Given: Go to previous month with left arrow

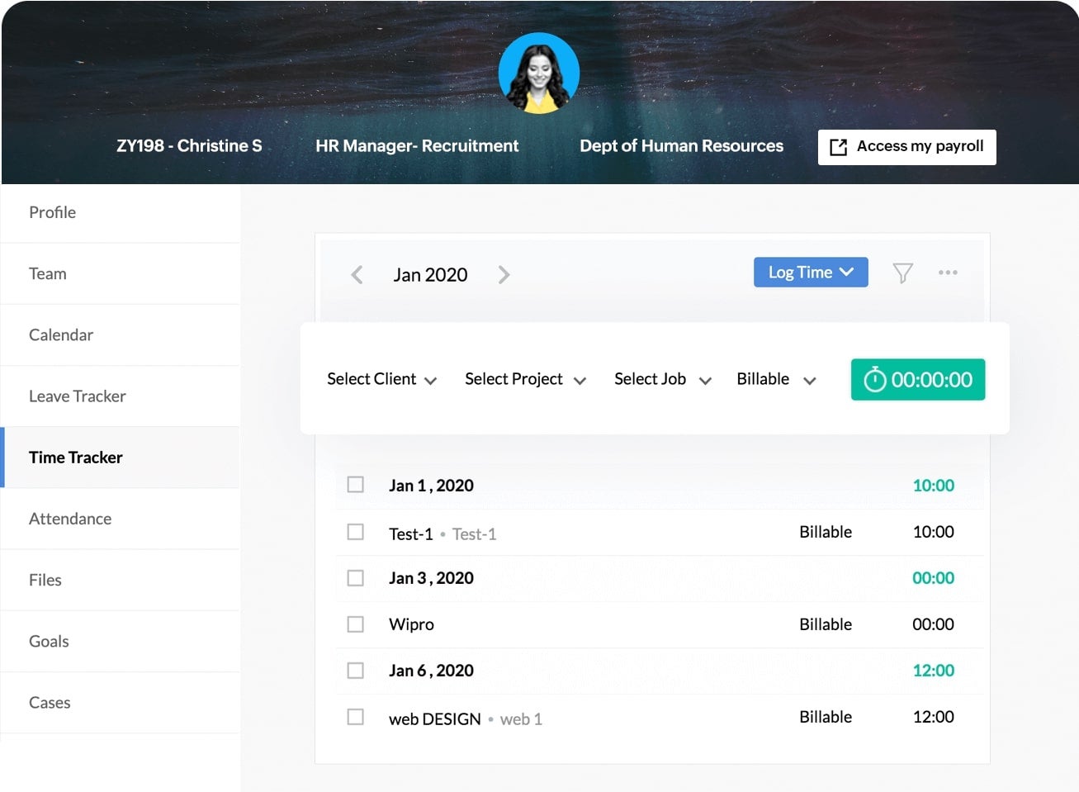Looking at the screenshot, I should pos(357,275).
